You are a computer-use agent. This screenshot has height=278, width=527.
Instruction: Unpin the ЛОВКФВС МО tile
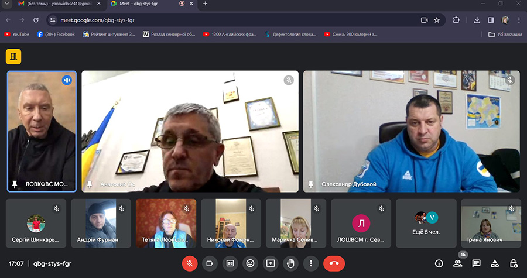pyautogui.click(x=15, y=184)
